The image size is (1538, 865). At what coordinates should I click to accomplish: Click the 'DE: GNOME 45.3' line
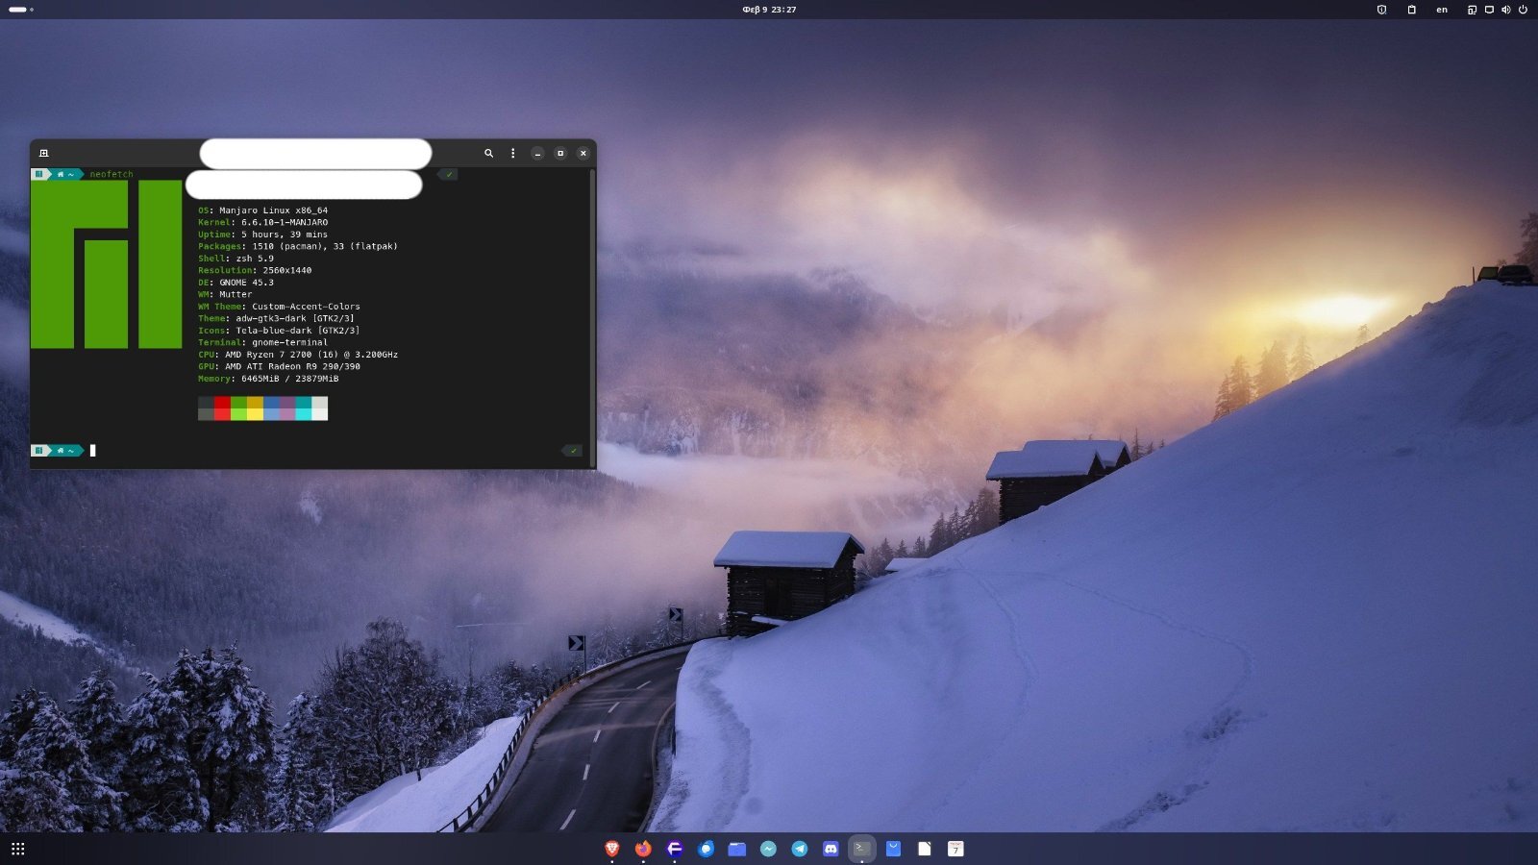(x=236, y=283)
